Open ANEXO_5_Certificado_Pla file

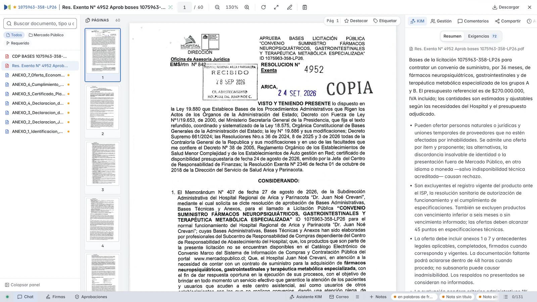40,94
